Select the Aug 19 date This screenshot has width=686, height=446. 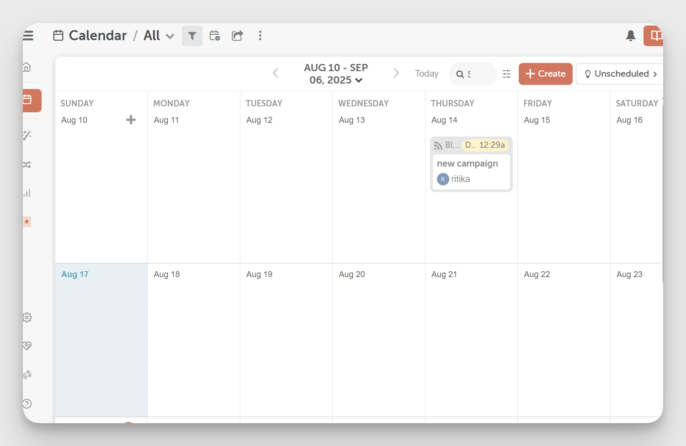pos(259,274)
